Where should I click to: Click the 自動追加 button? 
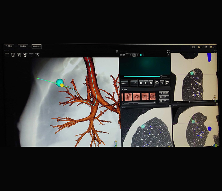(x=164, y=92)
